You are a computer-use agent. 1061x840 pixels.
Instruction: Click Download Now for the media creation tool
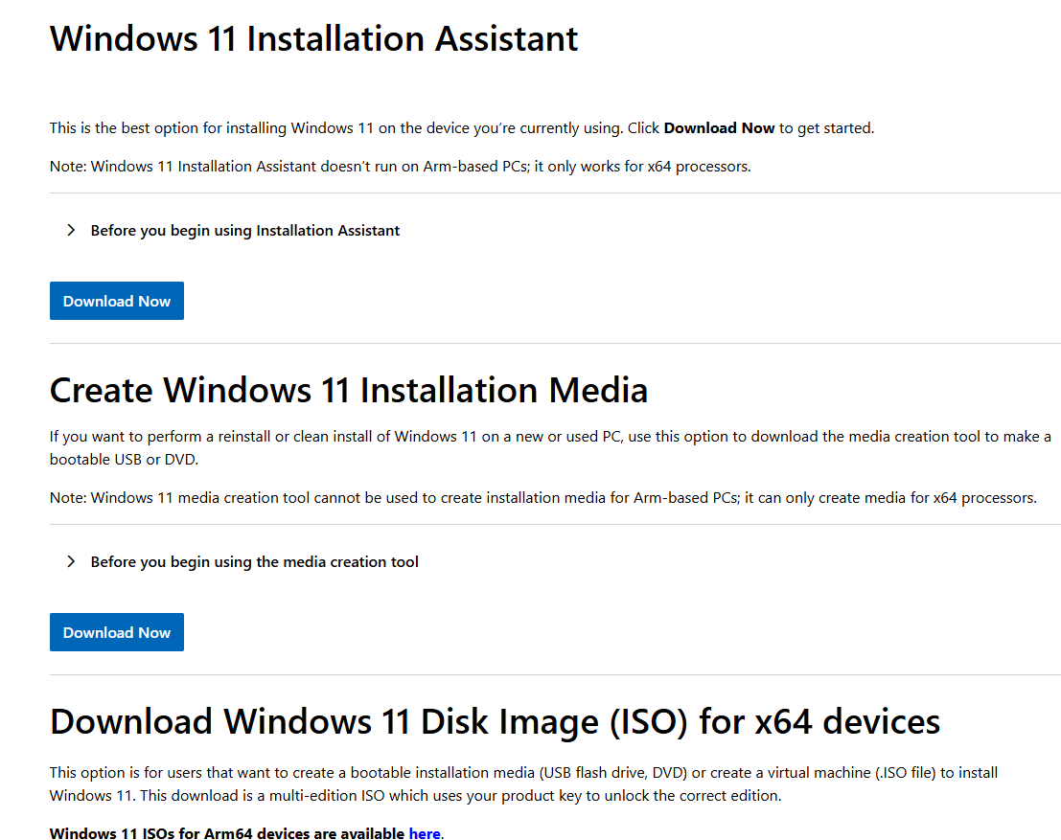coord(116,631)
